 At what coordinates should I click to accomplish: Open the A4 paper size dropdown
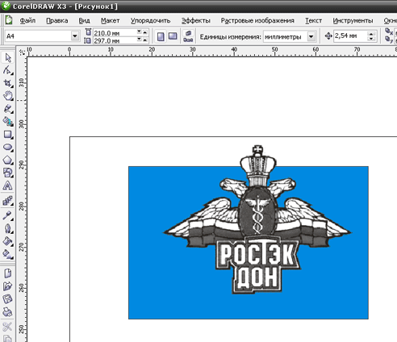click(75, 36)
